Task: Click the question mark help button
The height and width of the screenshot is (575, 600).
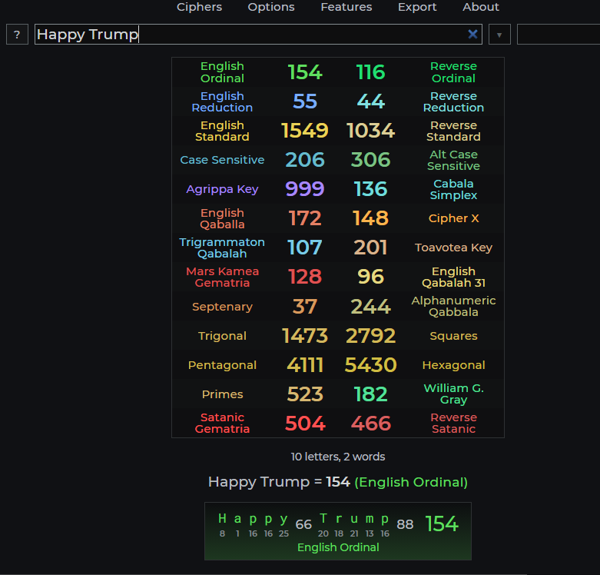Action: [17, 35]
